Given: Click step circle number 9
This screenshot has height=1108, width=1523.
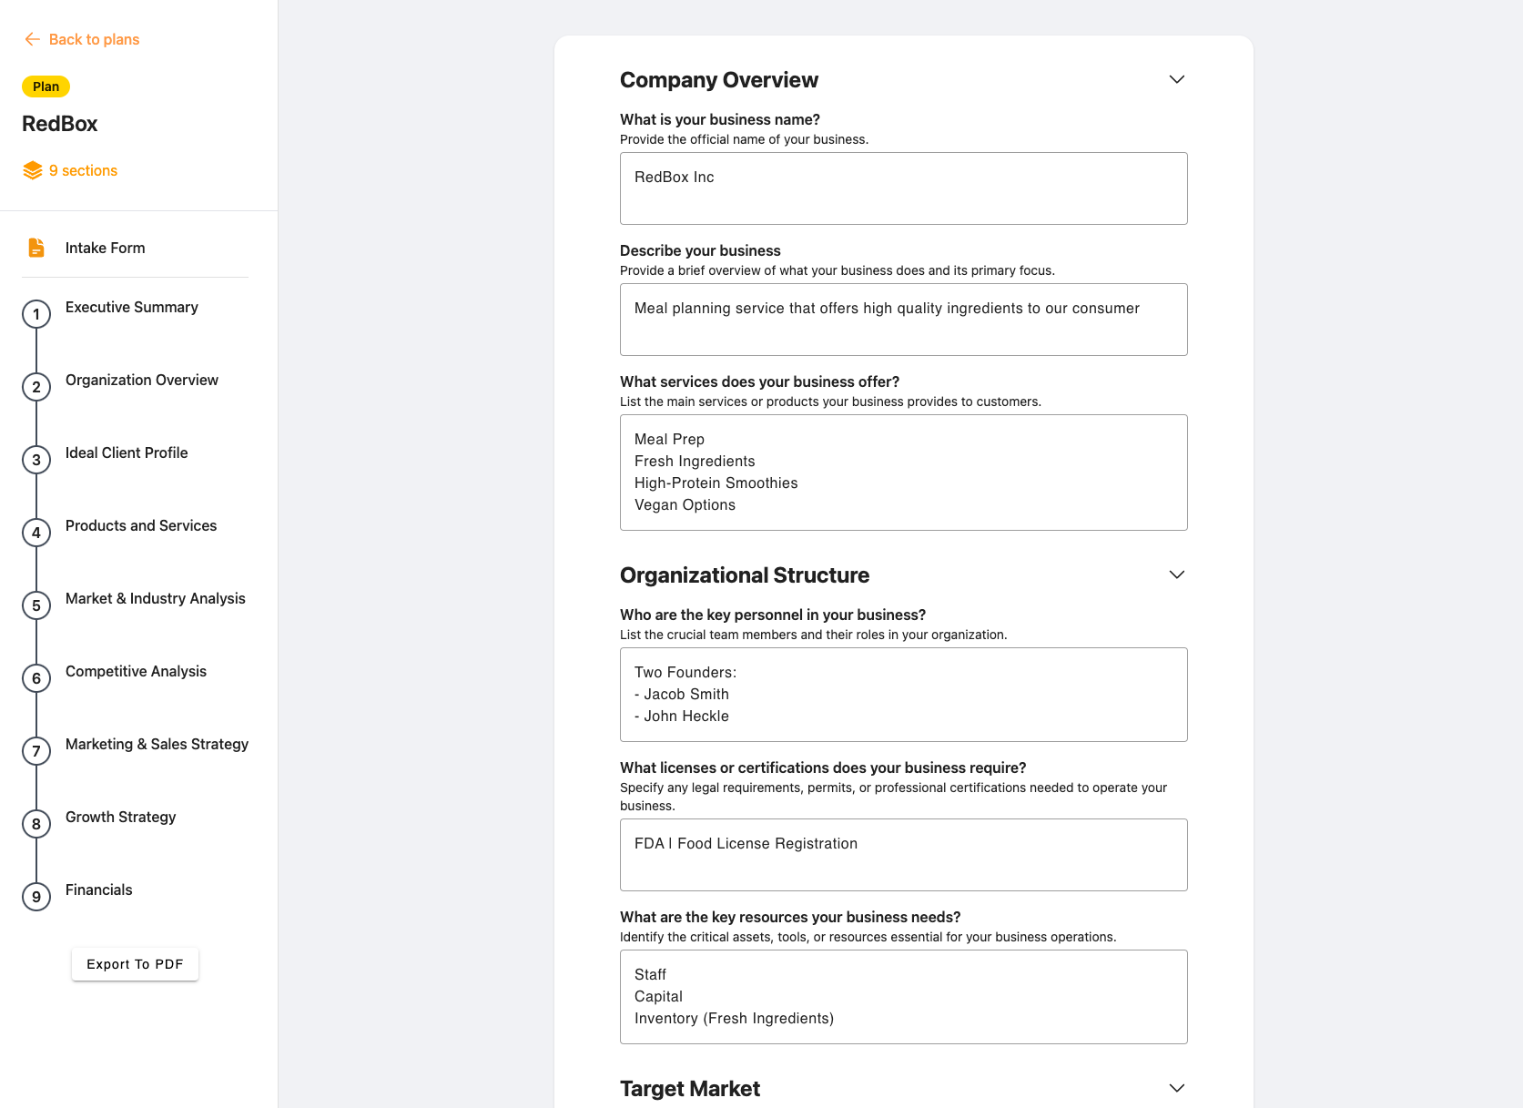Looking at the screenshot, I should tap(36, 897).
